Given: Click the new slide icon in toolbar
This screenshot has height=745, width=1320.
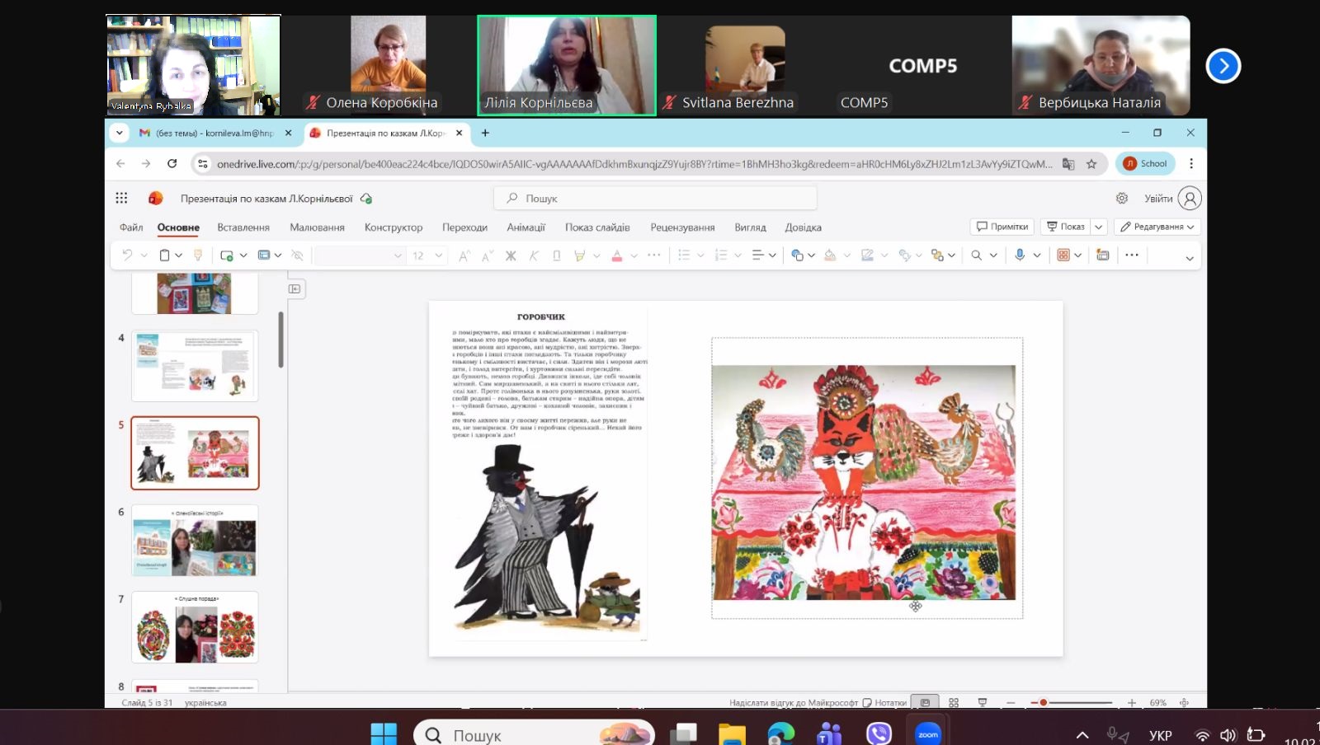Looking at the screenshot, I should pyautogui.click(x=227, y=255).
